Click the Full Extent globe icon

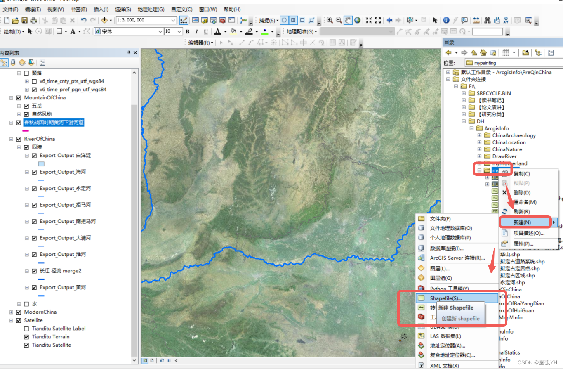click(x=357, y=20)
